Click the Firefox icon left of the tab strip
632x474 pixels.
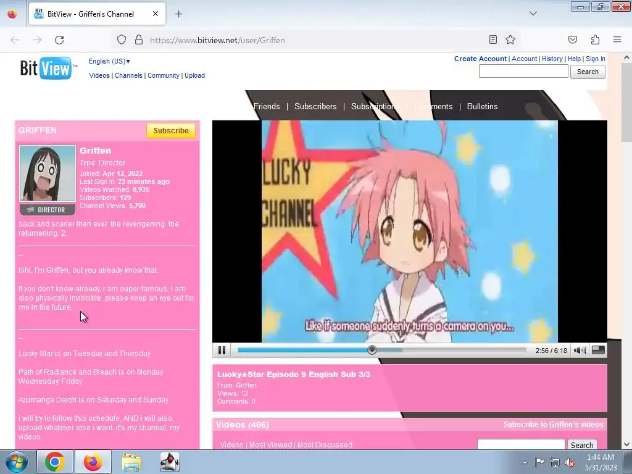(x=12, y=14)
